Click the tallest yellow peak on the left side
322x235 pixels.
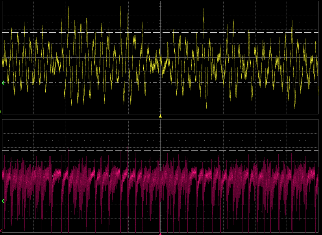click(x=68, y=7)
